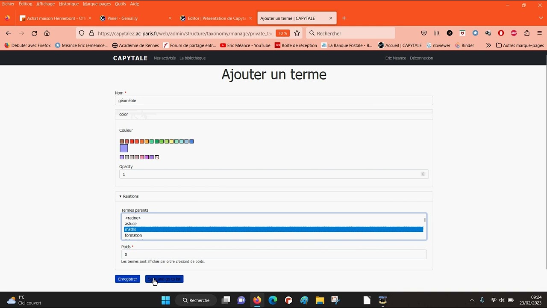Pick the pink color swatch
547x308 pixels.
[x=142, y=157]
